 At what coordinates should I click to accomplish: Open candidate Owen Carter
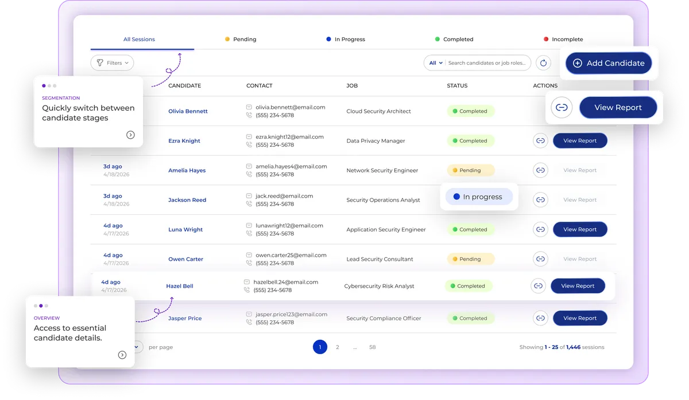[x=185, y=259]
